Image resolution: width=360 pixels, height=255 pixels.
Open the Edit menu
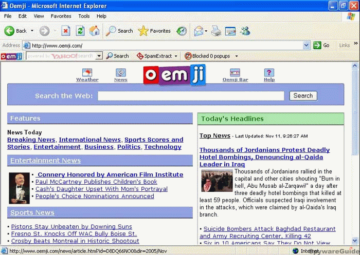click(x=23, y=16)
